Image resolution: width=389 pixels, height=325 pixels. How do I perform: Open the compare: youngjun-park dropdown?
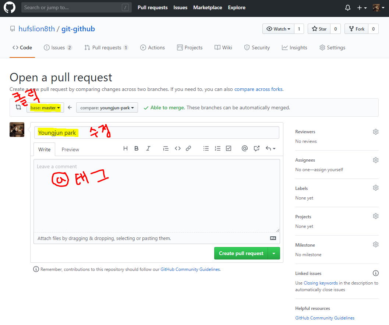point(107,108)
